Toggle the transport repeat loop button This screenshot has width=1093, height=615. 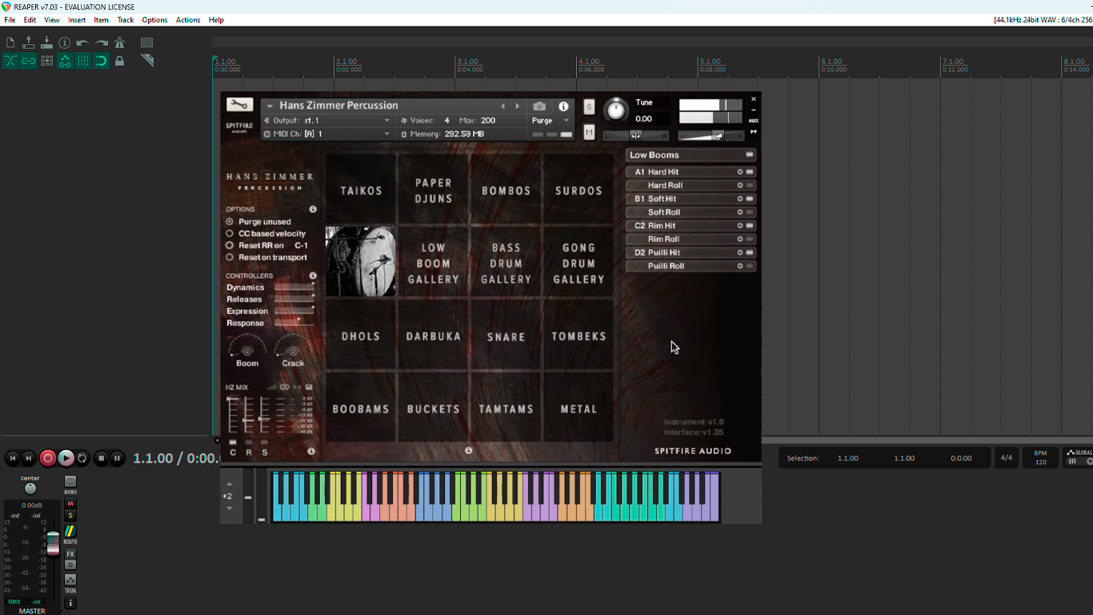tap(82, 458)
